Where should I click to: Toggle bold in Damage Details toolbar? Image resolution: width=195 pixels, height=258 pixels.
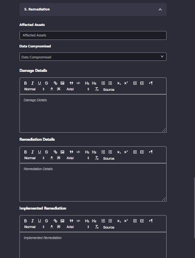(25, 83)
